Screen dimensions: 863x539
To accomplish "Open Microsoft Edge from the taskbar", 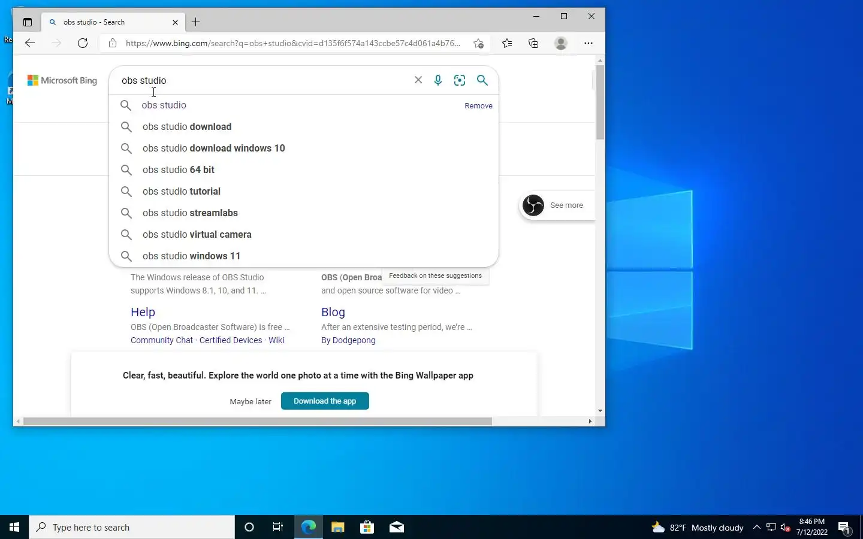I will [308, 527].
